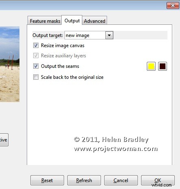Close the dialog with the red X
The width and height of the screenshot is (180, 189).
(x=173, y=5)
